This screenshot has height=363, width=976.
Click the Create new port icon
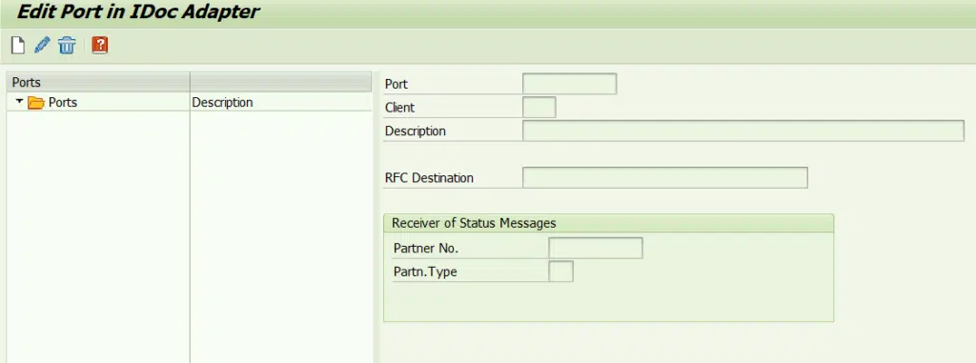19,46
